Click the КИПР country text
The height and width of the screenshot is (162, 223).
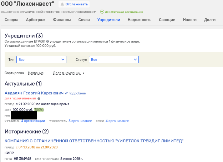point(9,153)
